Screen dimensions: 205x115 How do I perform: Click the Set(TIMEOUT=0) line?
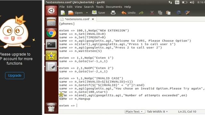click(82, 37)
